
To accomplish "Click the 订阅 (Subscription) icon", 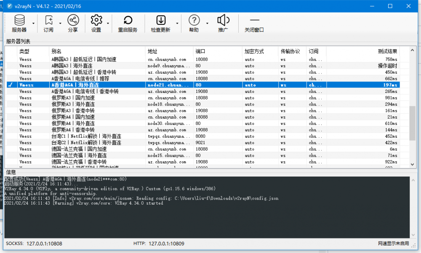I will 48,21.
